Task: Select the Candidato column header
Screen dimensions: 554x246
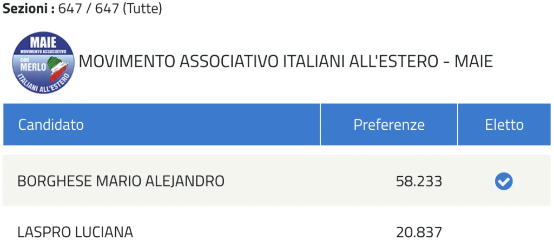Action: point(51,125)
